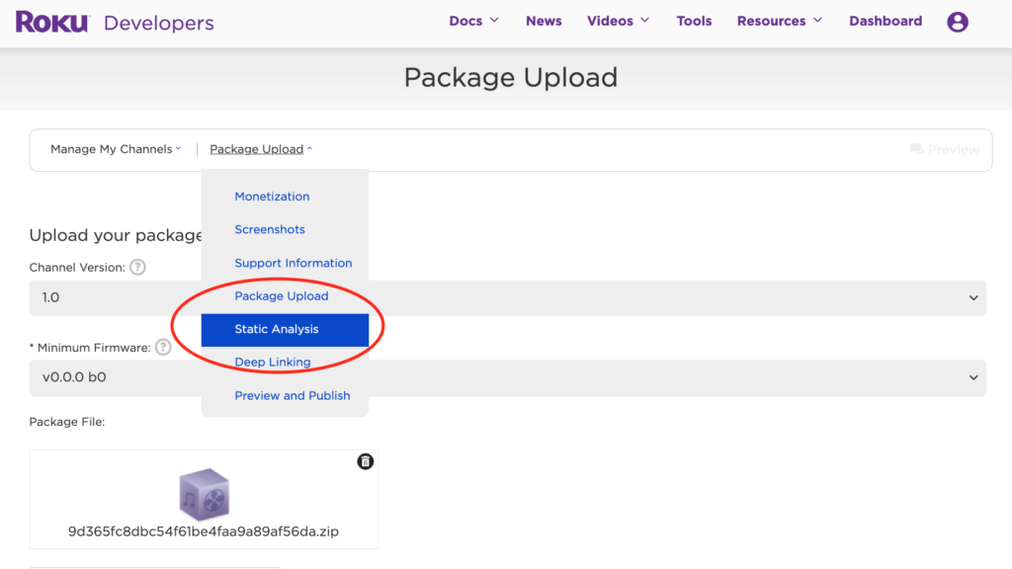Screen dimensions: 1012x569
Task: Click the Channel Version help question mark
Action: (137, 267)
